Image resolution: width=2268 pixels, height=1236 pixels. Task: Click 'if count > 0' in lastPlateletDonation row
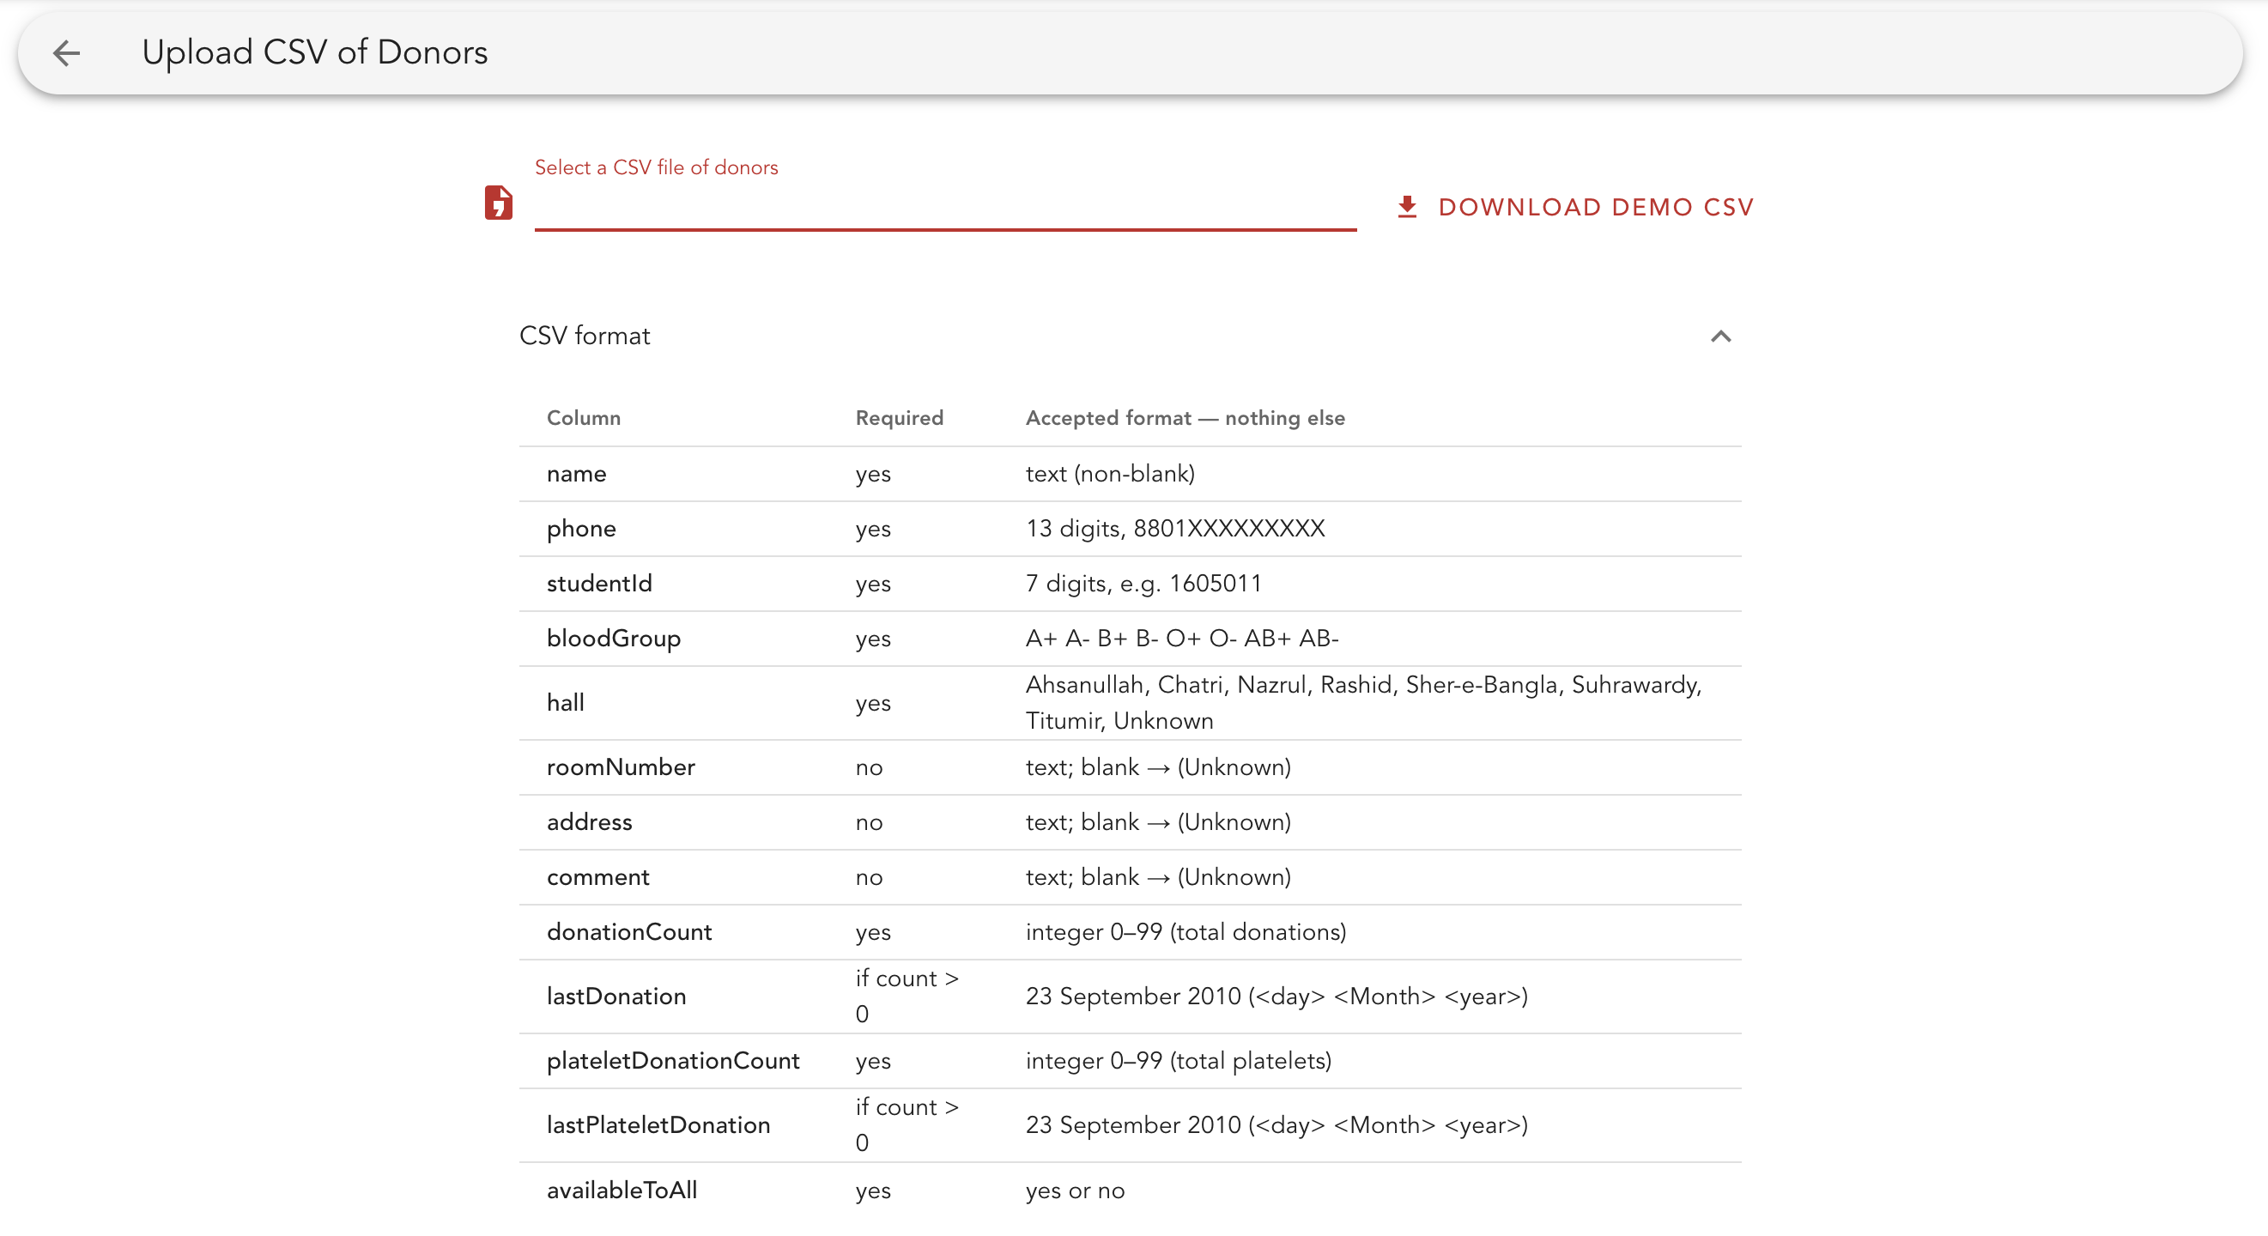(906, 1125)
